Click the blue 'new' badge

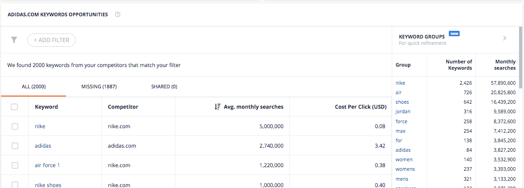coord(454,34)
